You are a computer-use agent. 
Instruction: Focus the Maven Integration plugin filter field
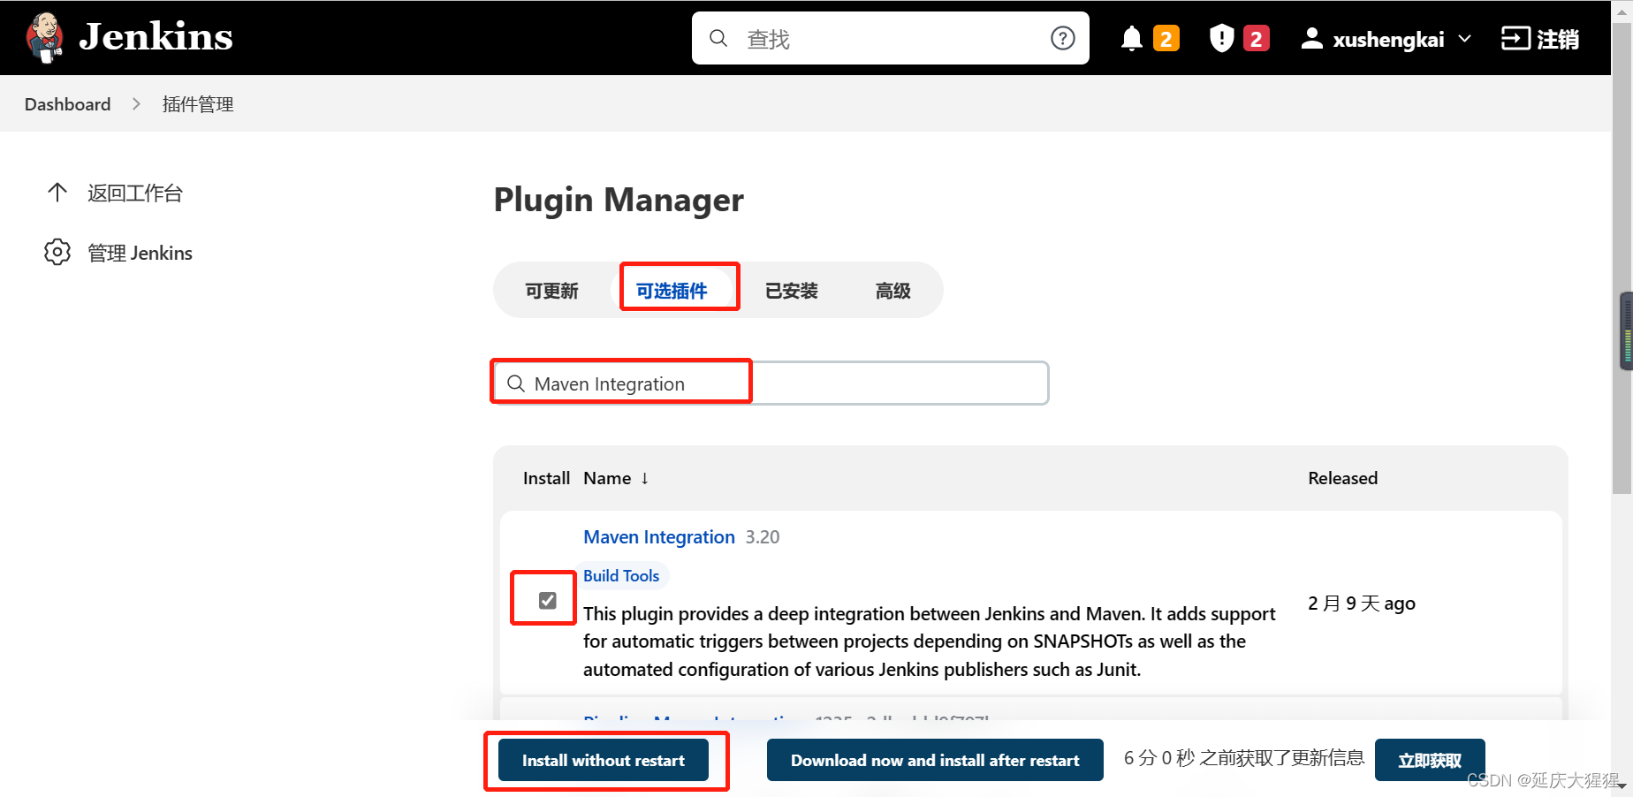point(771,383)
